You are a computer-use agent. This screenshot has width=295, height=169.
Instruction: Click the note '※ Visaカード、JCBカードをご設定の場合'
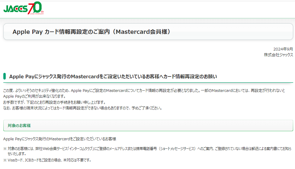pyautogui.click(x=47, y=160)
